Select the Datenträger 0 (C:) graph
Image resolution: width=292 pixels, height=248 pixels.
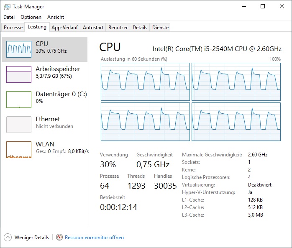pyautogui.click(x=19, y=100)
